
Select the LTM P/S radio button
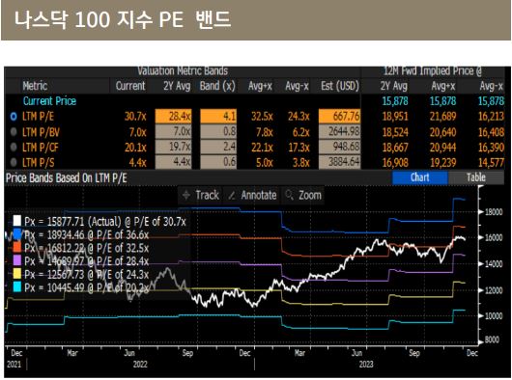[x=14, y=162]
